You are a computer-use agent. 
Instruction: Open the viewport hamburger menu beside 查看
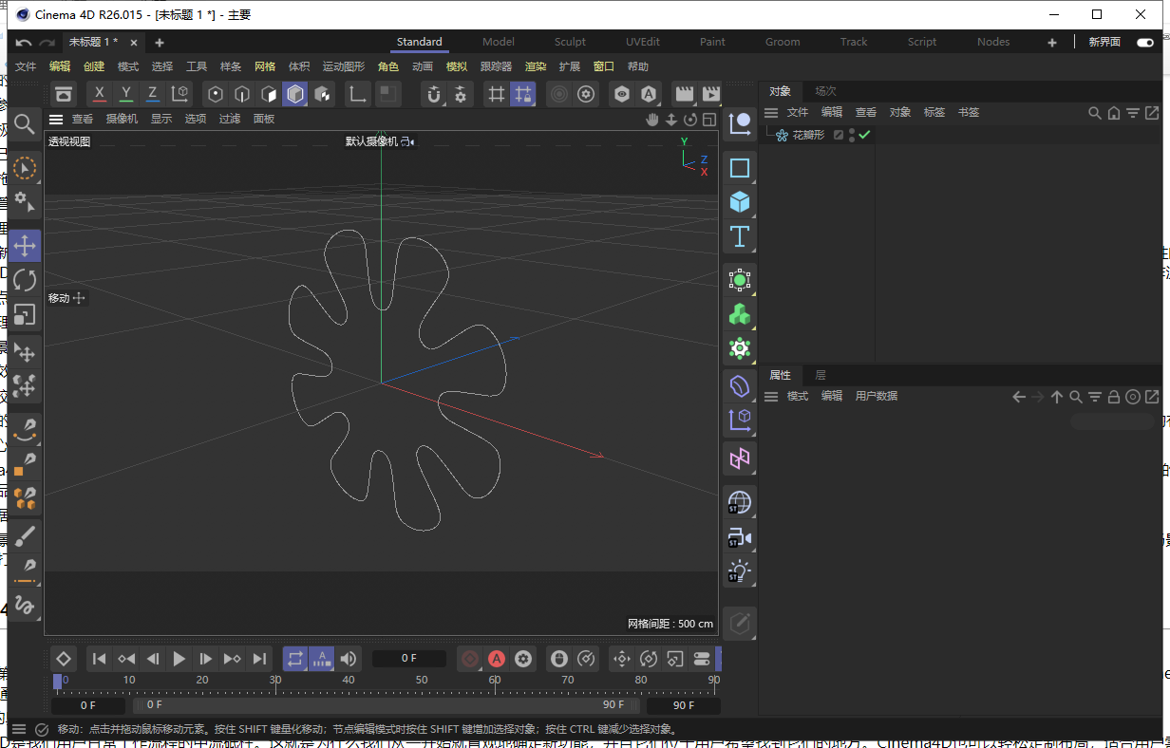point(56,119)
